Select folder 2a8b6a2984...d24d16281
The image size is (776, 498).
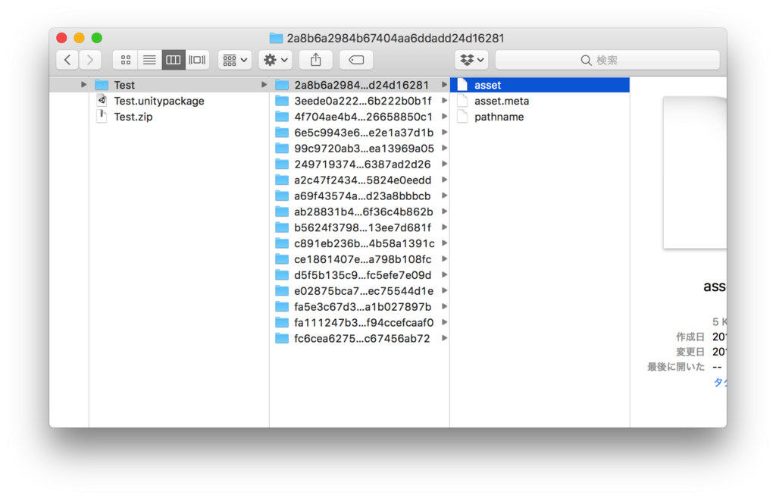point(360,85)
